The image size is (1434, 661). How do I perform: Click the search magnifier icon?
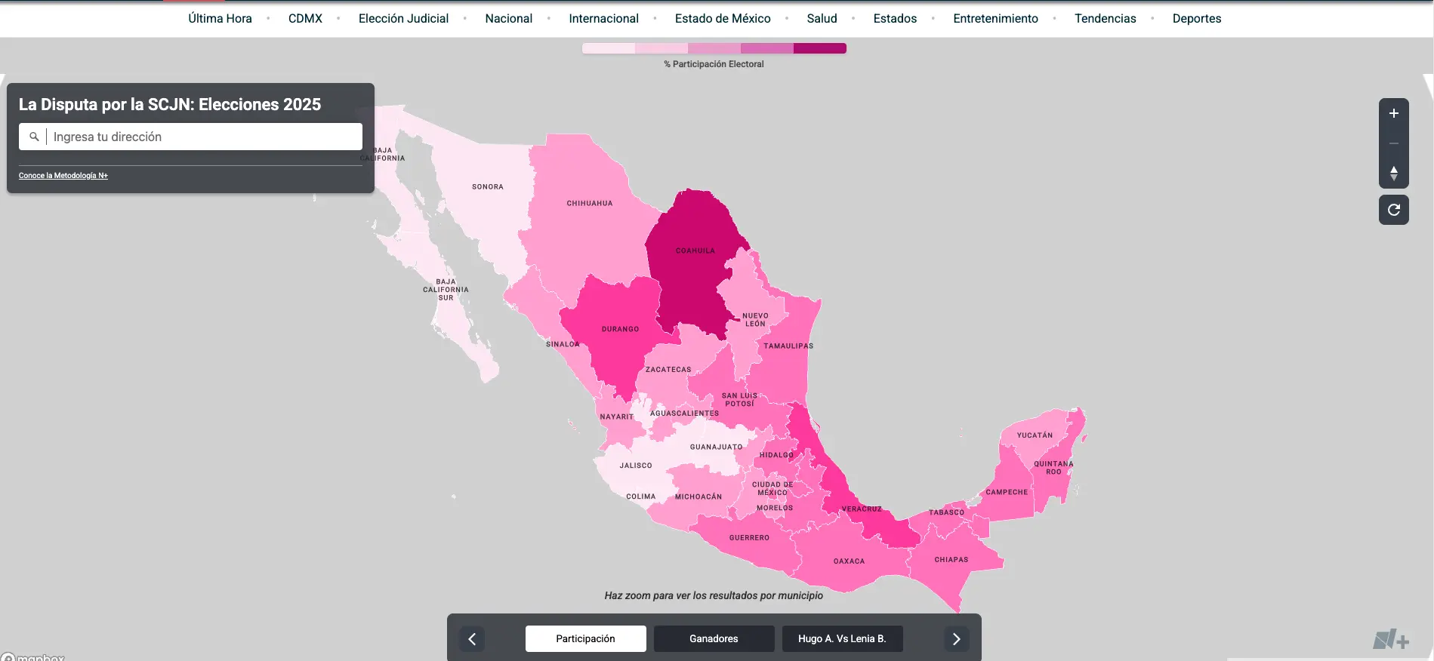[34, 137]
